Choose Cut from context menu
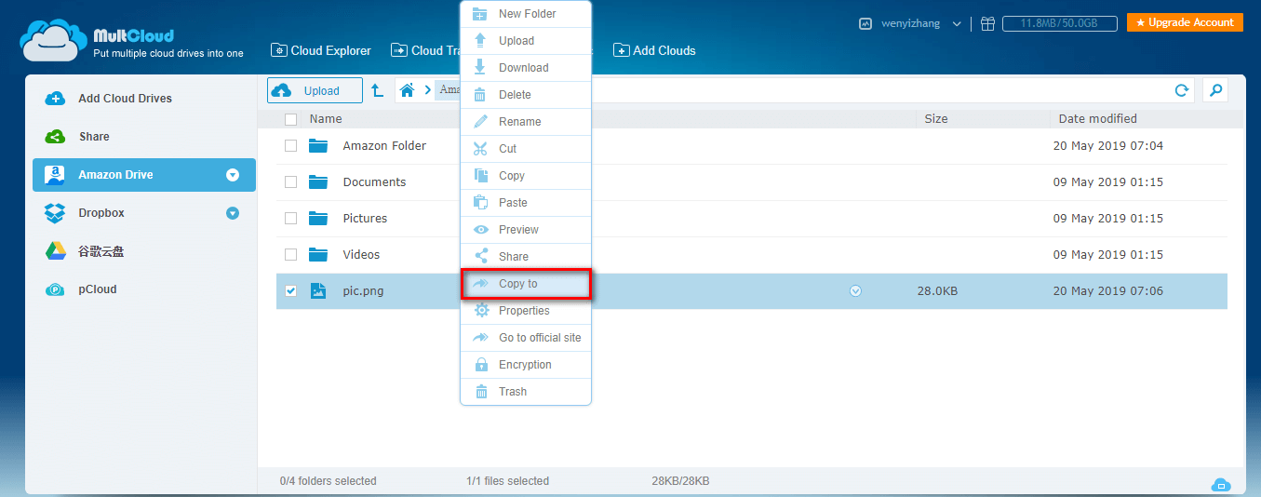Image resolution: width=1261 pixels, height=497 pixels. pos(526,149)
